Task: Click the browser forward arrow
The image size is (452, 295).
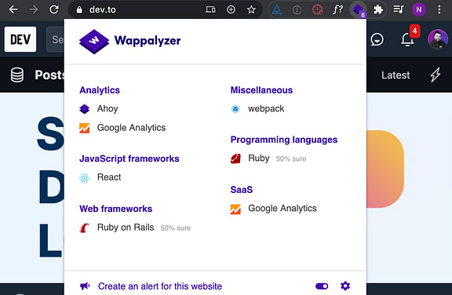Action: tap(34, 9)
